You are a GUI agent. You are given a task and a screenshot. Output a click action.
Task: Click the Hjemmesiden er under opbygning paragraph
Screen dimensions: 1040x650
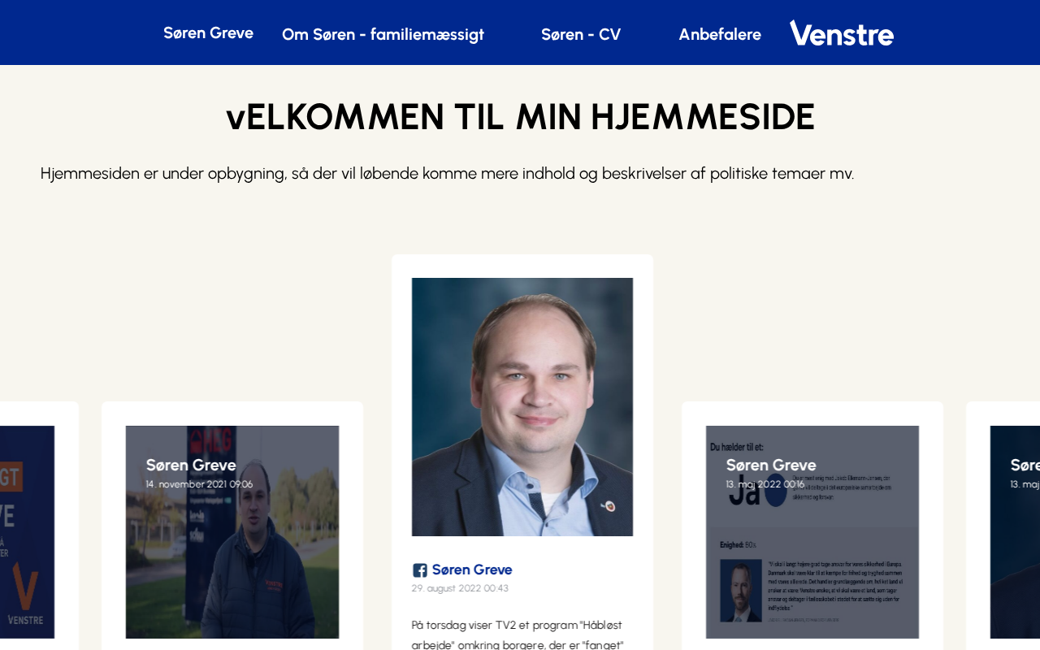click(x=448, y=173)
